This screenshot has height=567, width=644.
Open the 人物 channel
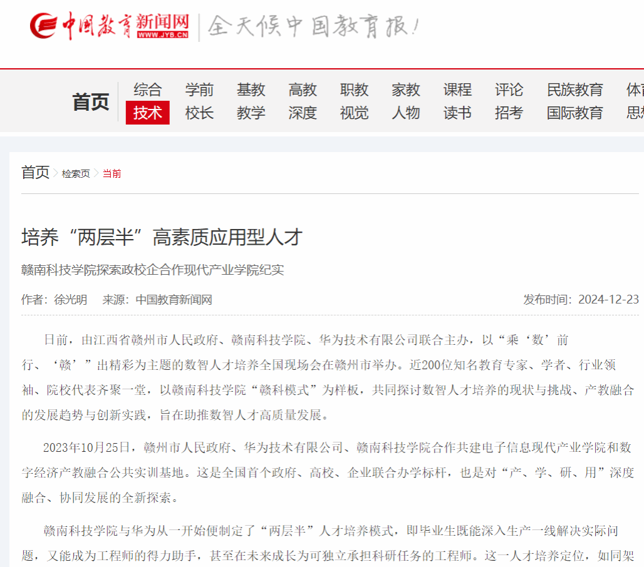click(x=406, y=113)
